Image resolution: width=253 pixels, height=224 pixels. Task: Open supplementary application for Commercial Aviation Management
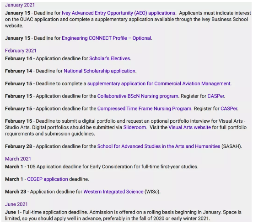click(159, 83)
